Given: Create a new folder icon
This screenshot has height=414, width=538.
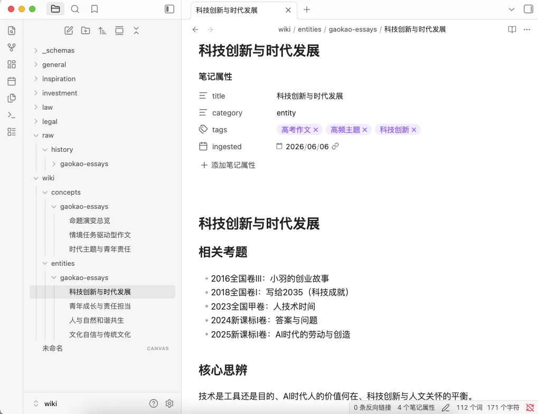Looking at the screenshot, I should pyautogui.click(x=86, y=31).
